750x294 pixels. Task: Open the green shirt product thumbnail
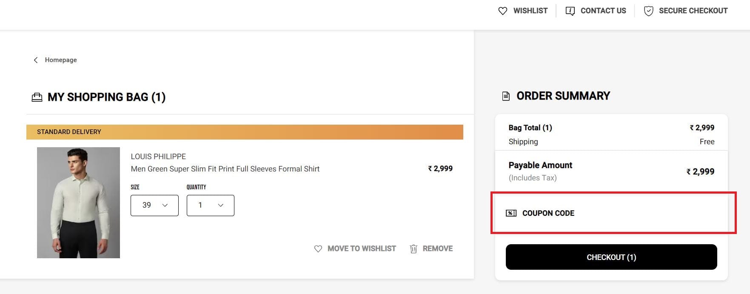point(78,203)
